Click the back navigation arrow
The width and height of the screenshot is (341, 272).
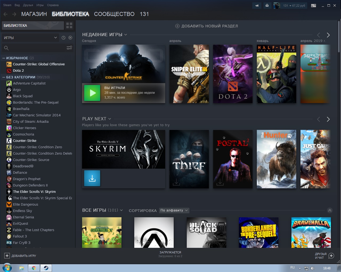coord(6,14)
